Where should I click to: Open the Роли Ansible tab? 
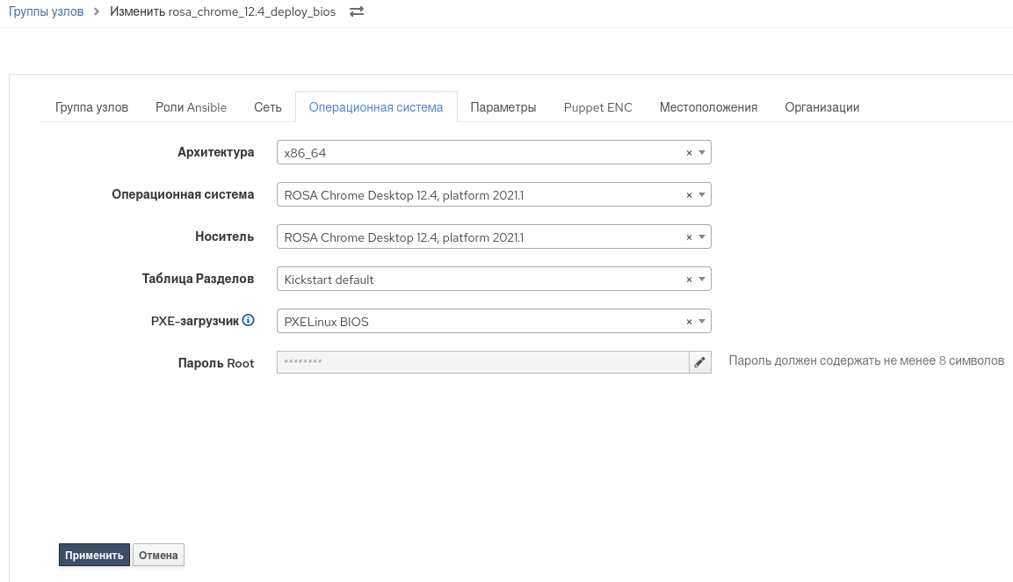(x=191, y=107)
